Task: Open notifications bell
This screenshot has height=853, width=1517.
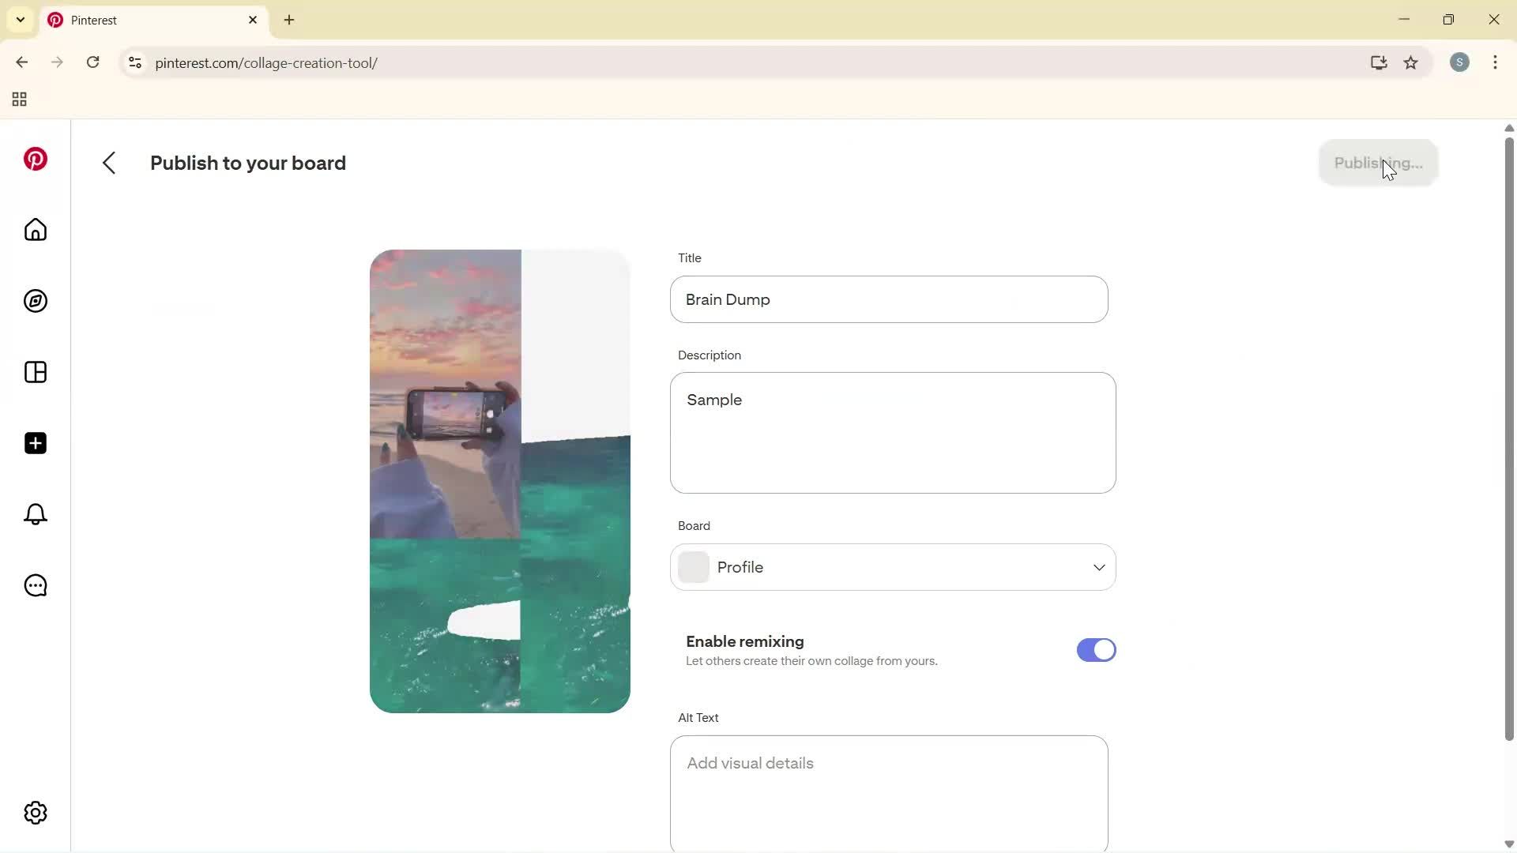Action: (x=35, y=514)
